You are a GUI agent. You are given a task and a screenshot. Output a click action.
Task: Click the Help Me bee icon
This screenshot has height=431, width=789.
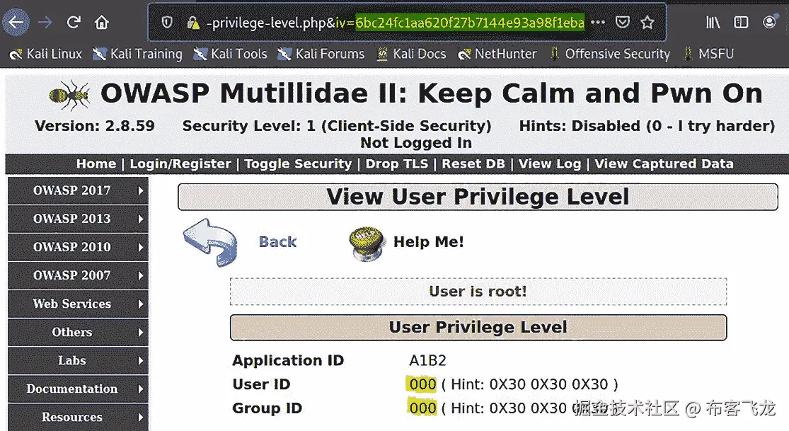(x=365, y=241)
